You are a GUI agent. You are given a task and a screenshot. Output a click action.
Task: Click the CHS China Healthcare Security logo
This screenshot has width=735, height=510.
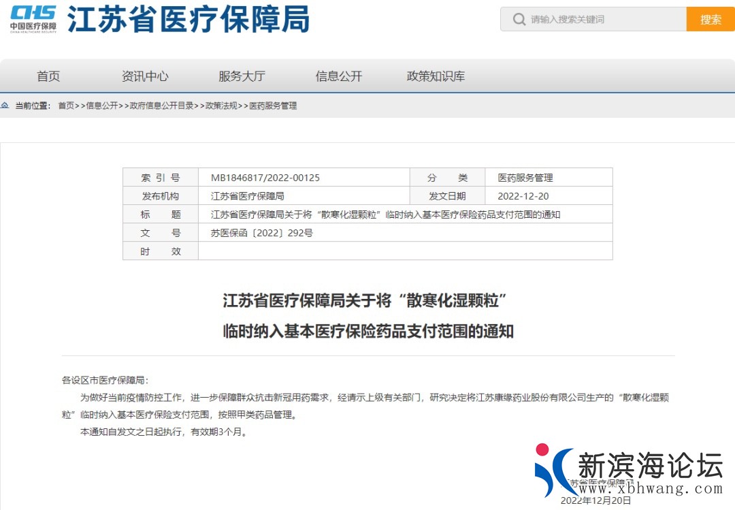click(33, 18)
